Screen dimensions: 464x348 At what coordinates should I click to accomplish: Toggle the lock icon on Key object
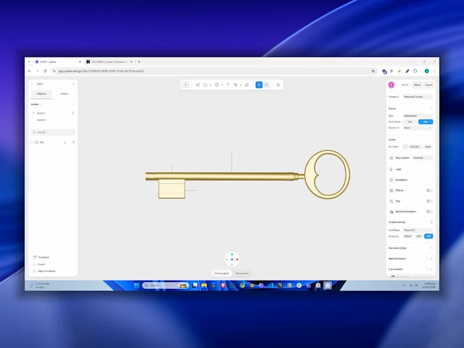click(x=65, y=142)
